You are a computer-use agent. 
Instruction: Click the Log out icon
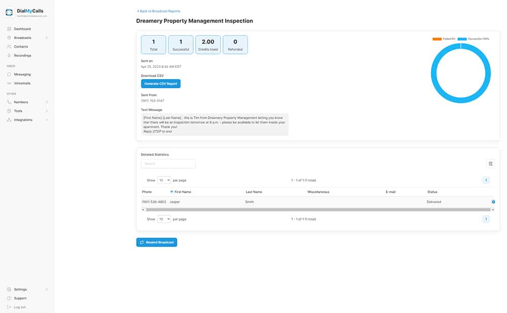(x=9, y=307)
